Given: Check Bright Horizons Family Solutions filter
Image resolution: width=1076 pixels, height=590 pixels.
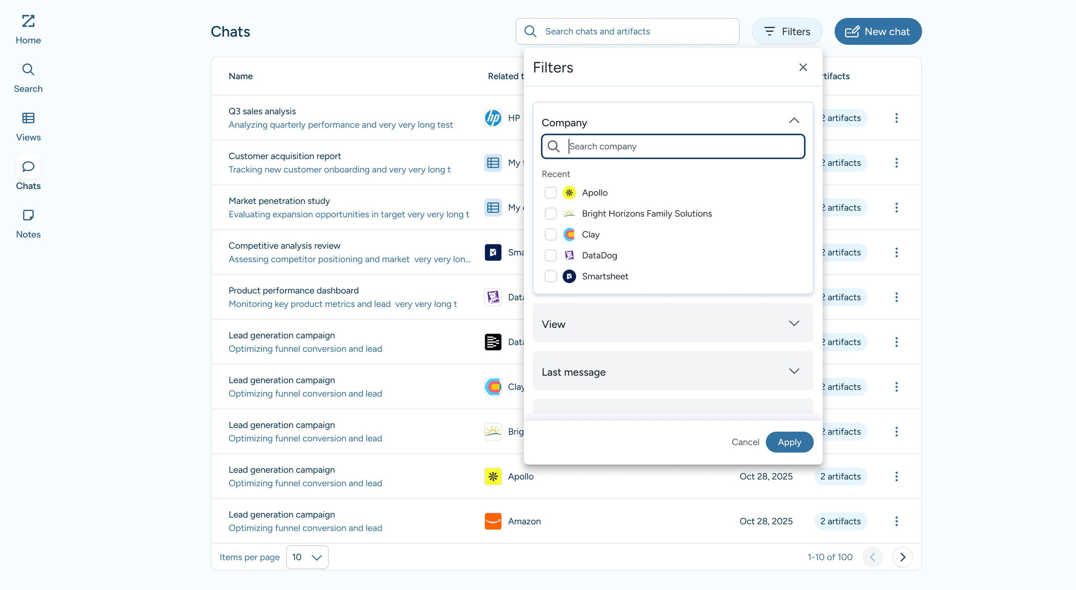Looking at the screenshot, I should (551, 214).
